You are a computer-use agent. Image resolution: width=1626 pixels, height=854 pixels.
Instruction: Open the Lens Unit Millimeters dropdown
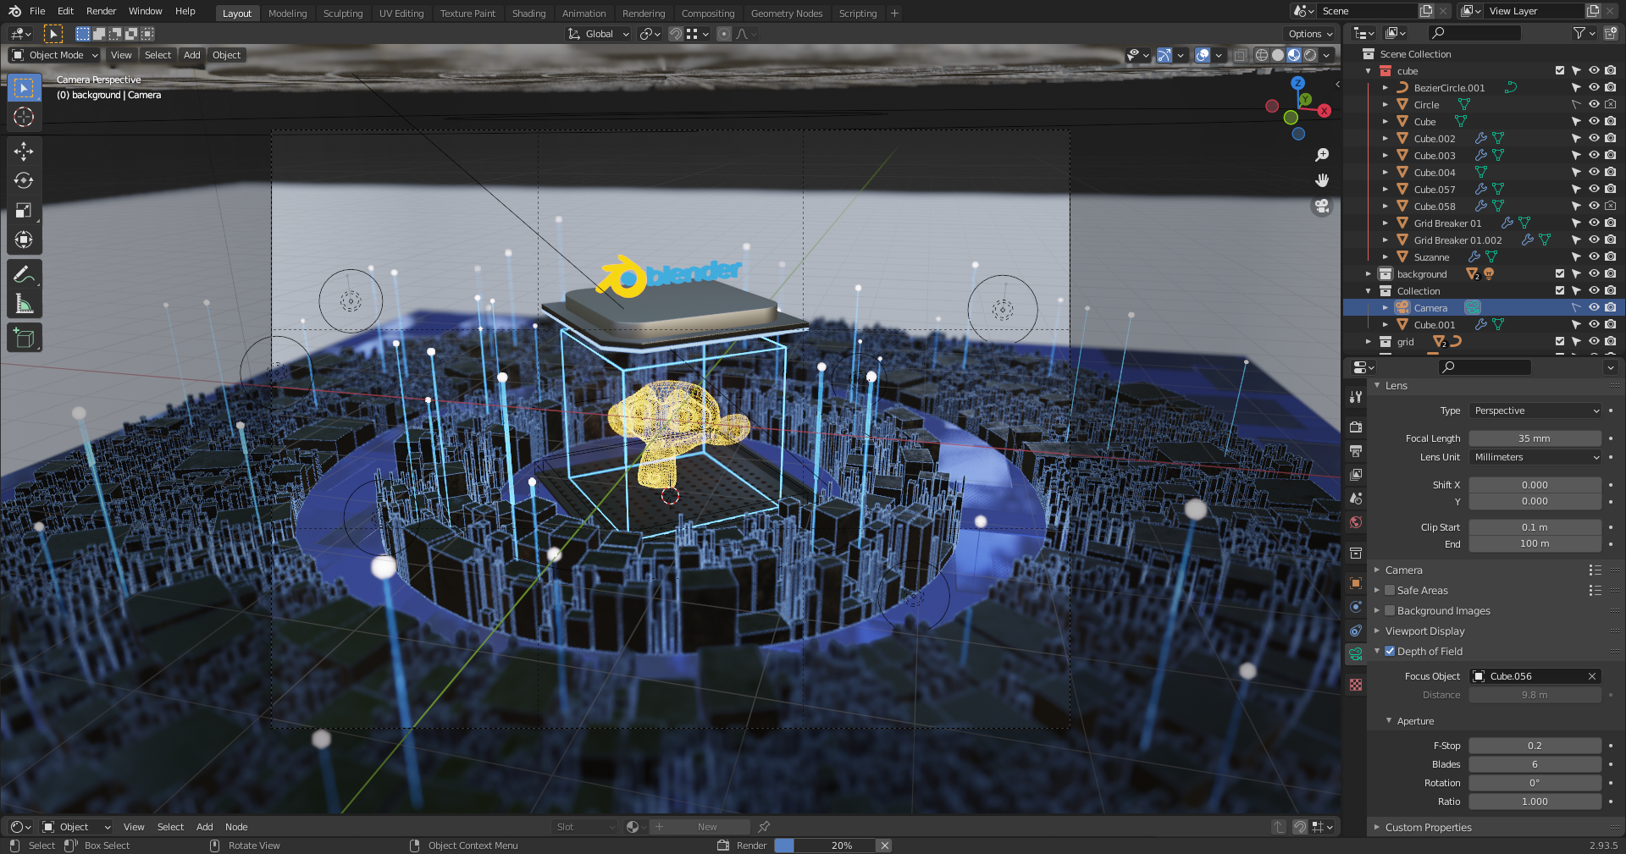[x=1535, y=457]
